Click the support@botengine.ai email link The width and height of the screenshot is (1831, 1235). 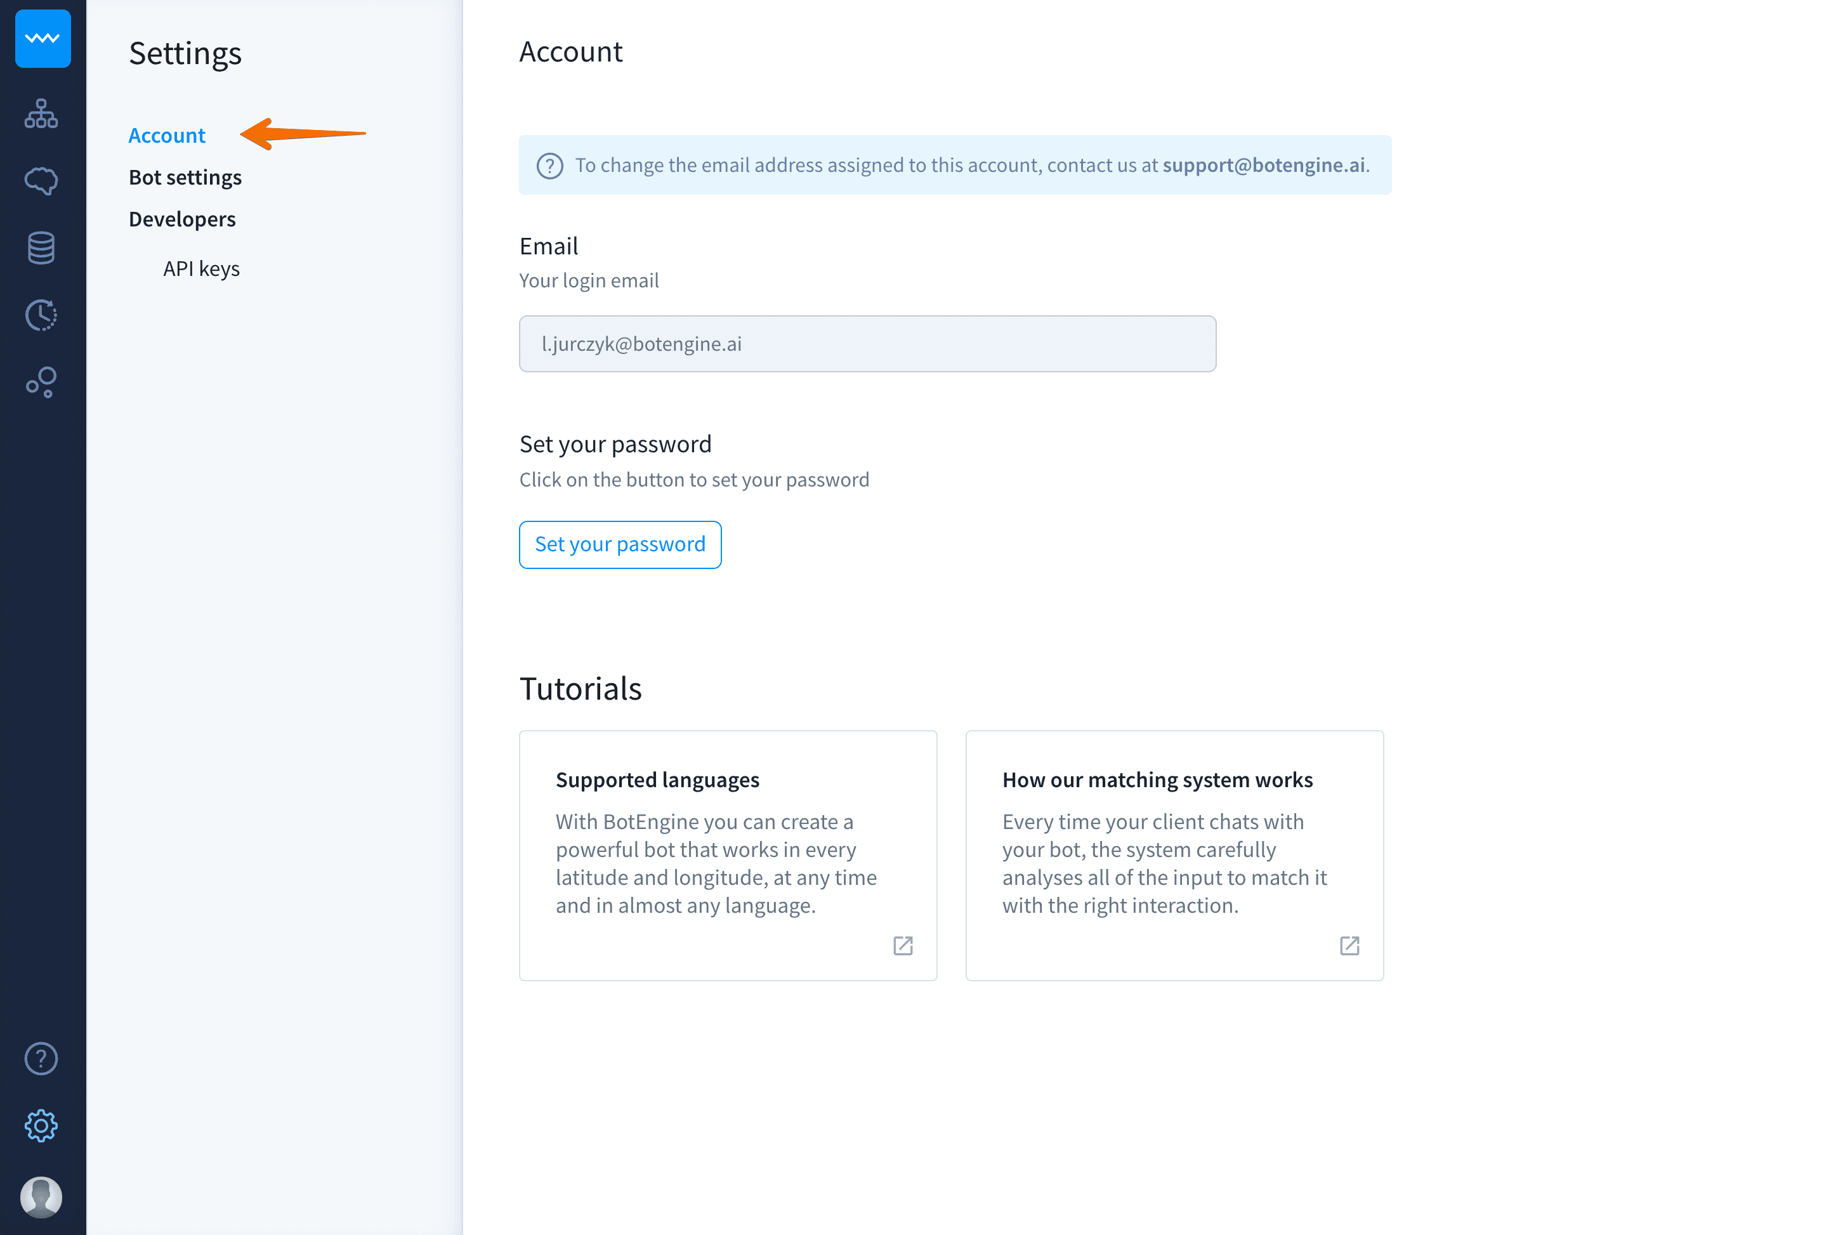pos(1264,166)
